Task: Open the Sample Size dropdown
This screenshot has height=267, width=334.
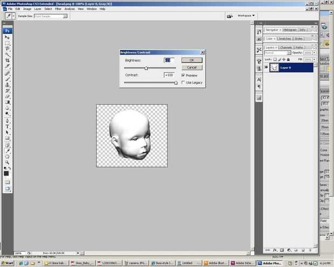Action: coord(51,16)
